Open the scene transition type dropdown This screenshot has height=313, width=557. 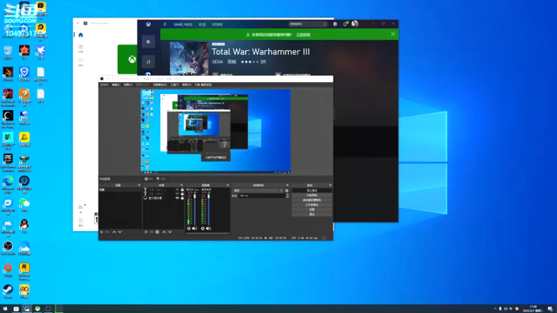pyautogui.click(x=258, y=191)
